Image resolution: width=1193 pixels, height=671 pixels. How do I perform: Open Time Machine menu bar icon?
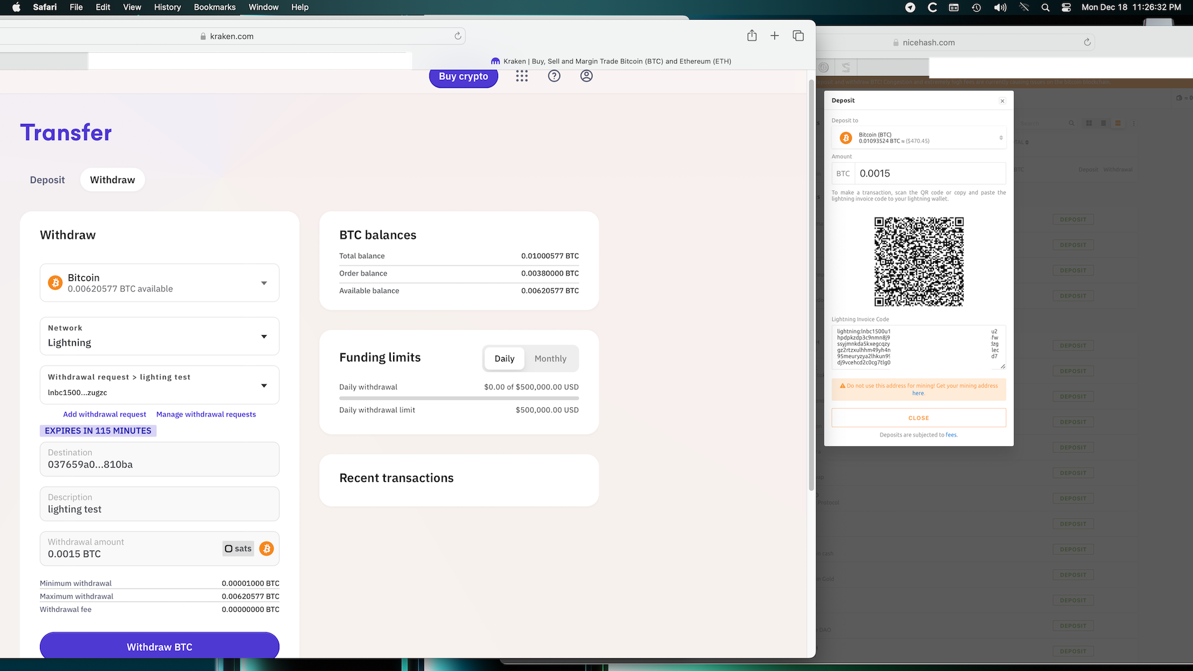pyautogui.click(x=976, y=7)
